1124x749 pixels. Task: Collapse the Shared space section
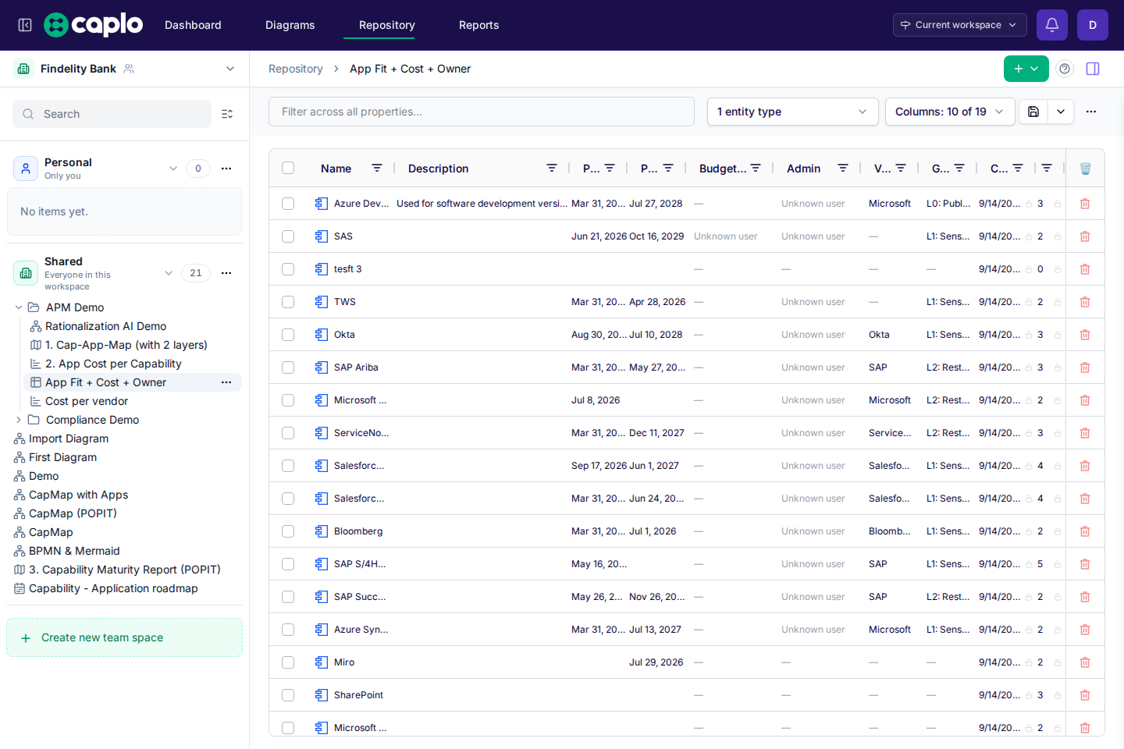coord(169,273)
